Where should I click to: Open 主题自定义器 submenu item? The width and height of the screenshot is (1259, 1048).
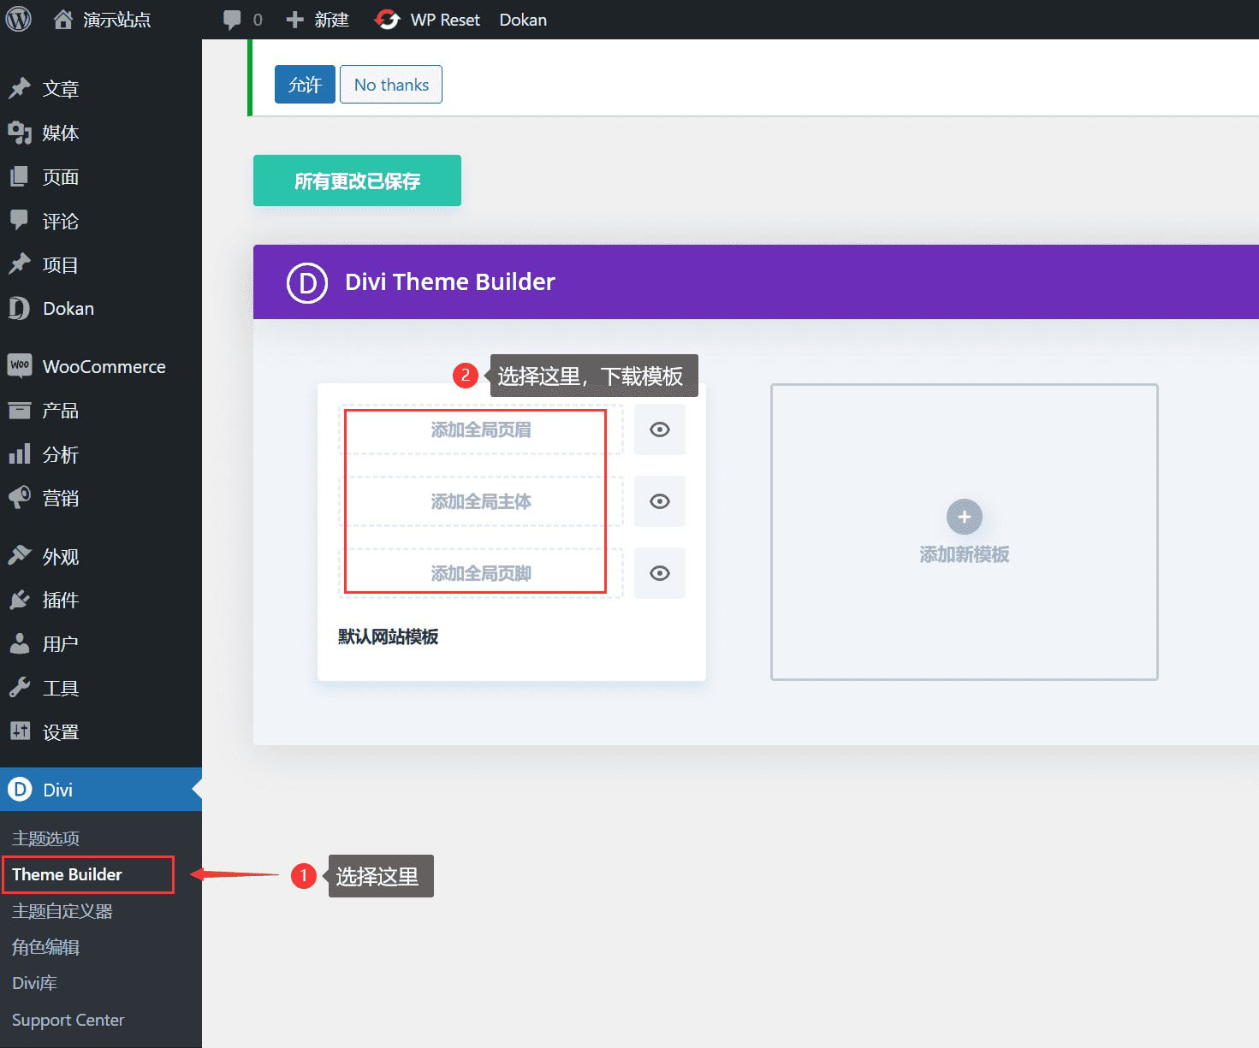[x=62, y=911]
